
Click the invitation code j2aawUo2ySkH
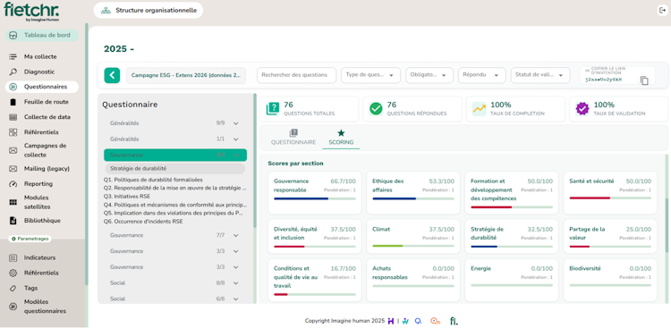[603, 80]
